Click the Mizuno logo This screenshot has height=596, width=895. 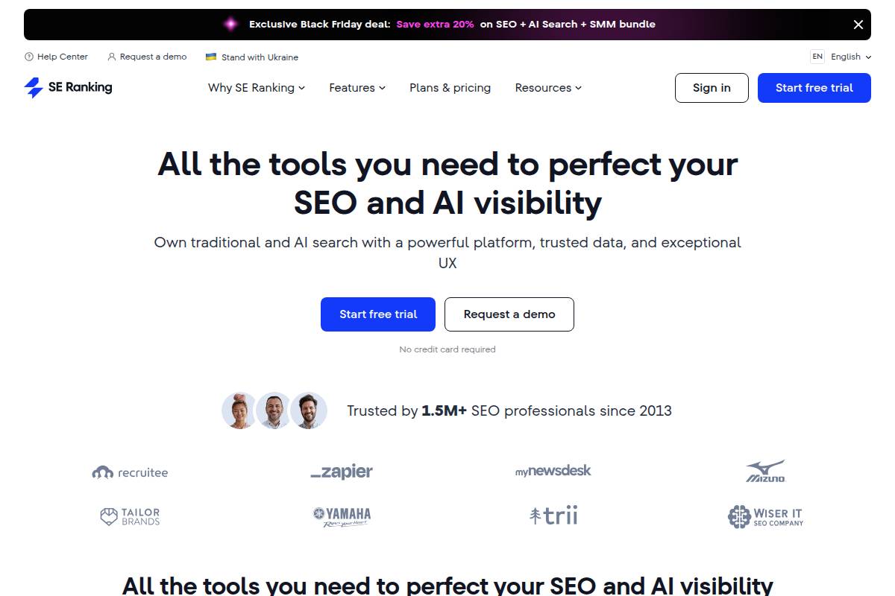[x=765, y=472]
